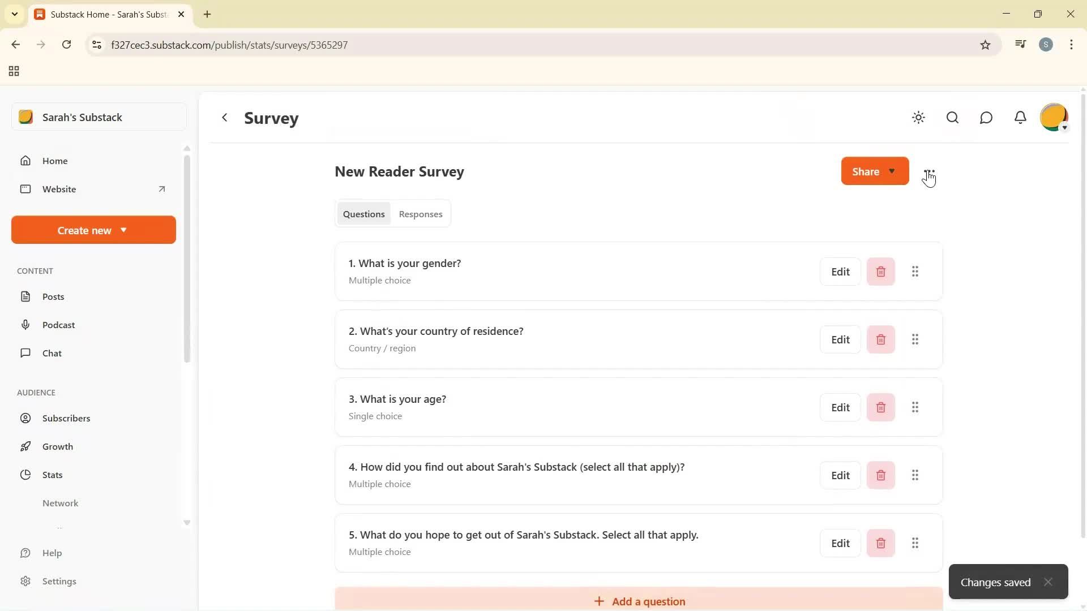Image resolution: width=1087 pixels, height=611 pixels.
Task: Dismiss the Changes saved notification
Action: pyautogui.click(x=1049, y=582)
